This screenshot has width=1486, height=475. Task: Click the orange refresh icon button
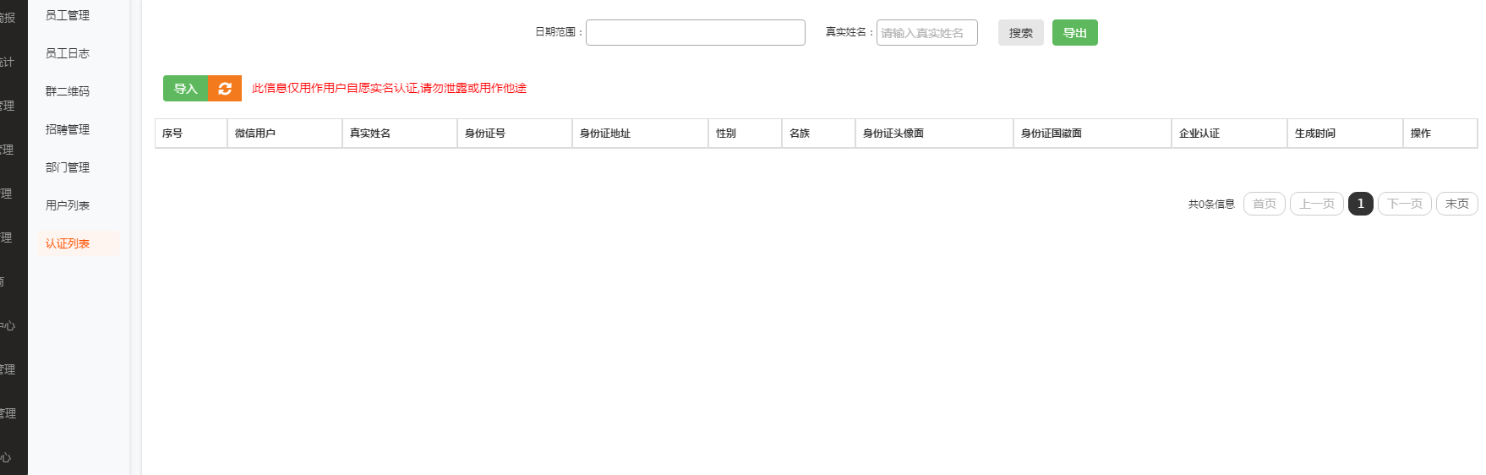click(x=225, y=89)
